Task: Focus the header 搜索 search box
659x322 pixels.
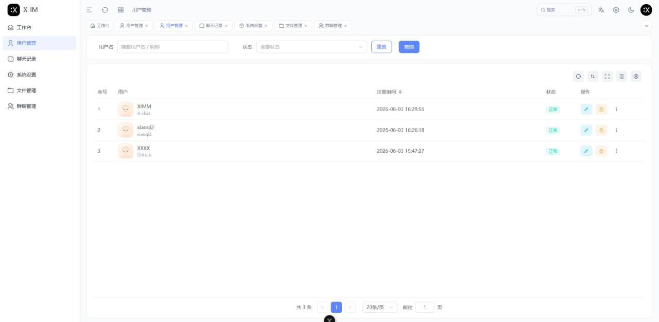Action: click(x=564, y=10)
